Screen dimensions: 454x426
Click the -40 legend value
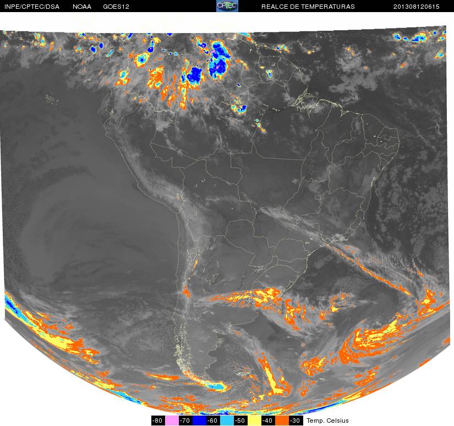coord(268,421)
